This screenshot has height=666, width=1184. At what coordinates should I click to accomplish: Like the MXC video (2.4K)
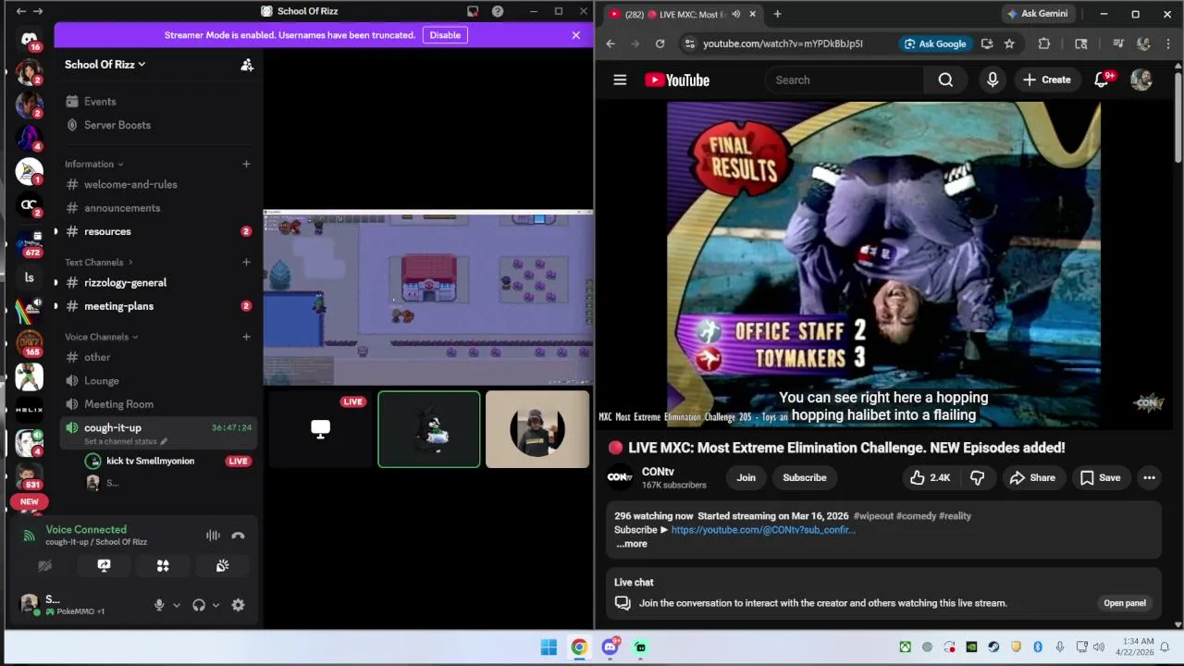(x=930, y=477)
